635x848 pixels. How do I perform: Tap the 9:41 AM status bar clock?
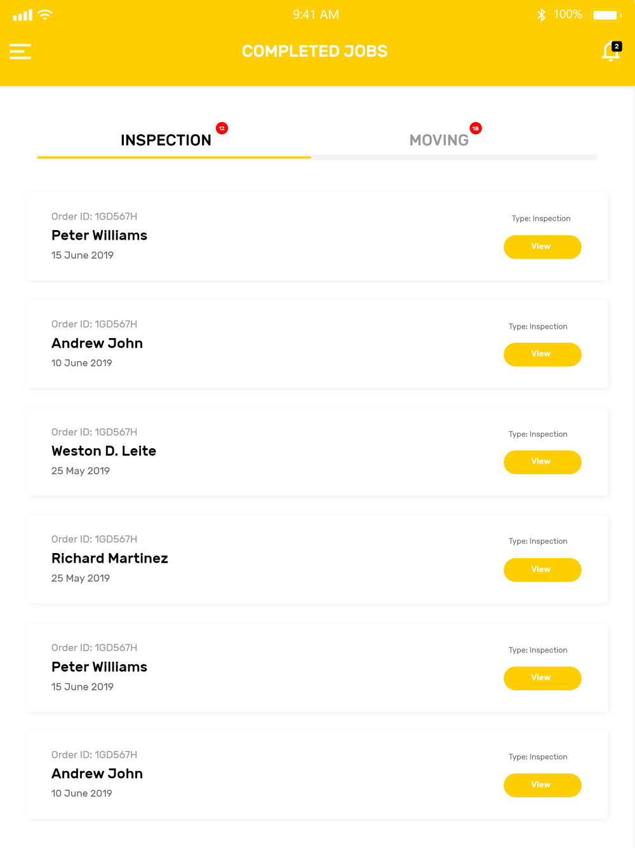[316, 15]
